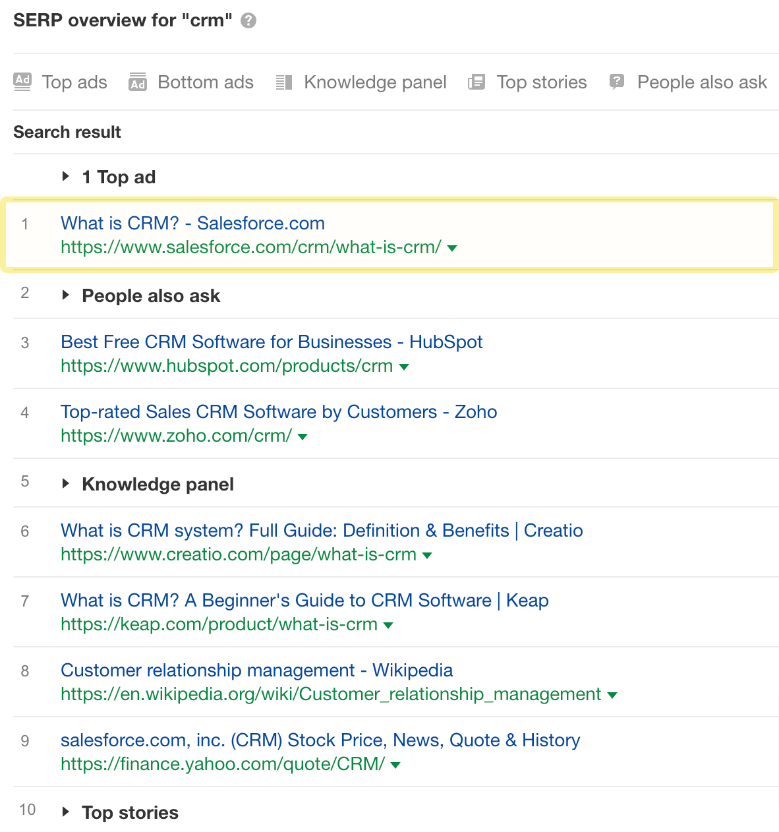Expand the 1 Top ad section
Screen dimensions: 779x832
[67, 176]
